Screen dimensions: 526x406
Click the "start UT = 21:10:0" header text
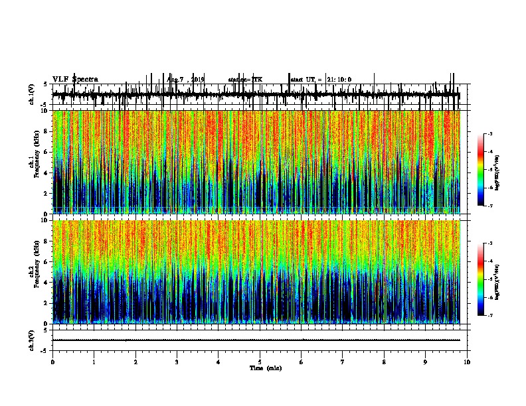point(321,80)
